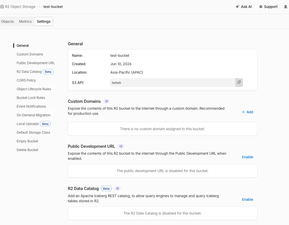Click the Name: field label
Screen dimensions: 289x225
(77, 55)
